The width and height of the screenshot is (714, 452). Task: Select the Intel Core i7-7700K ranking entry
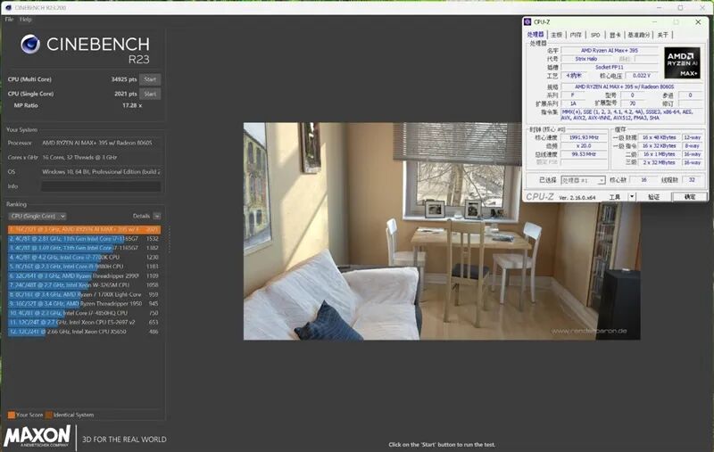(84, 258)
